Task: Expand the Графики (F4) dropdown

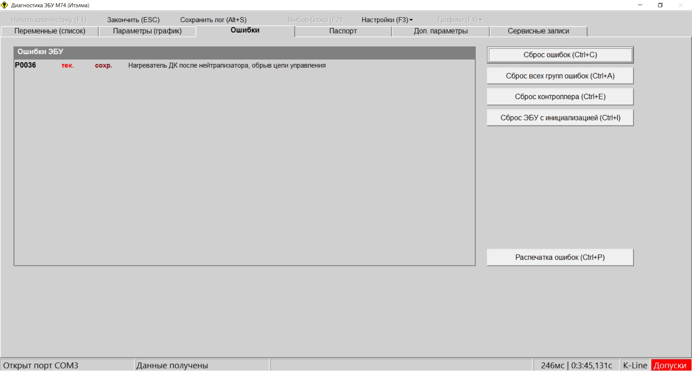Action: (460, 20)
